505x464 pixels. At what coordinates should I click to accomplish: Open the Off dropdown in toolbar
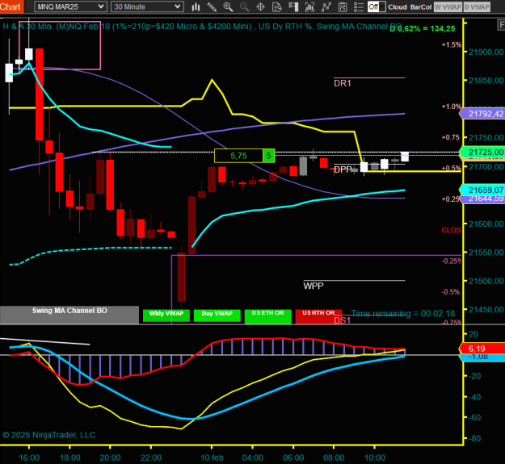click(x=377, y=6)
